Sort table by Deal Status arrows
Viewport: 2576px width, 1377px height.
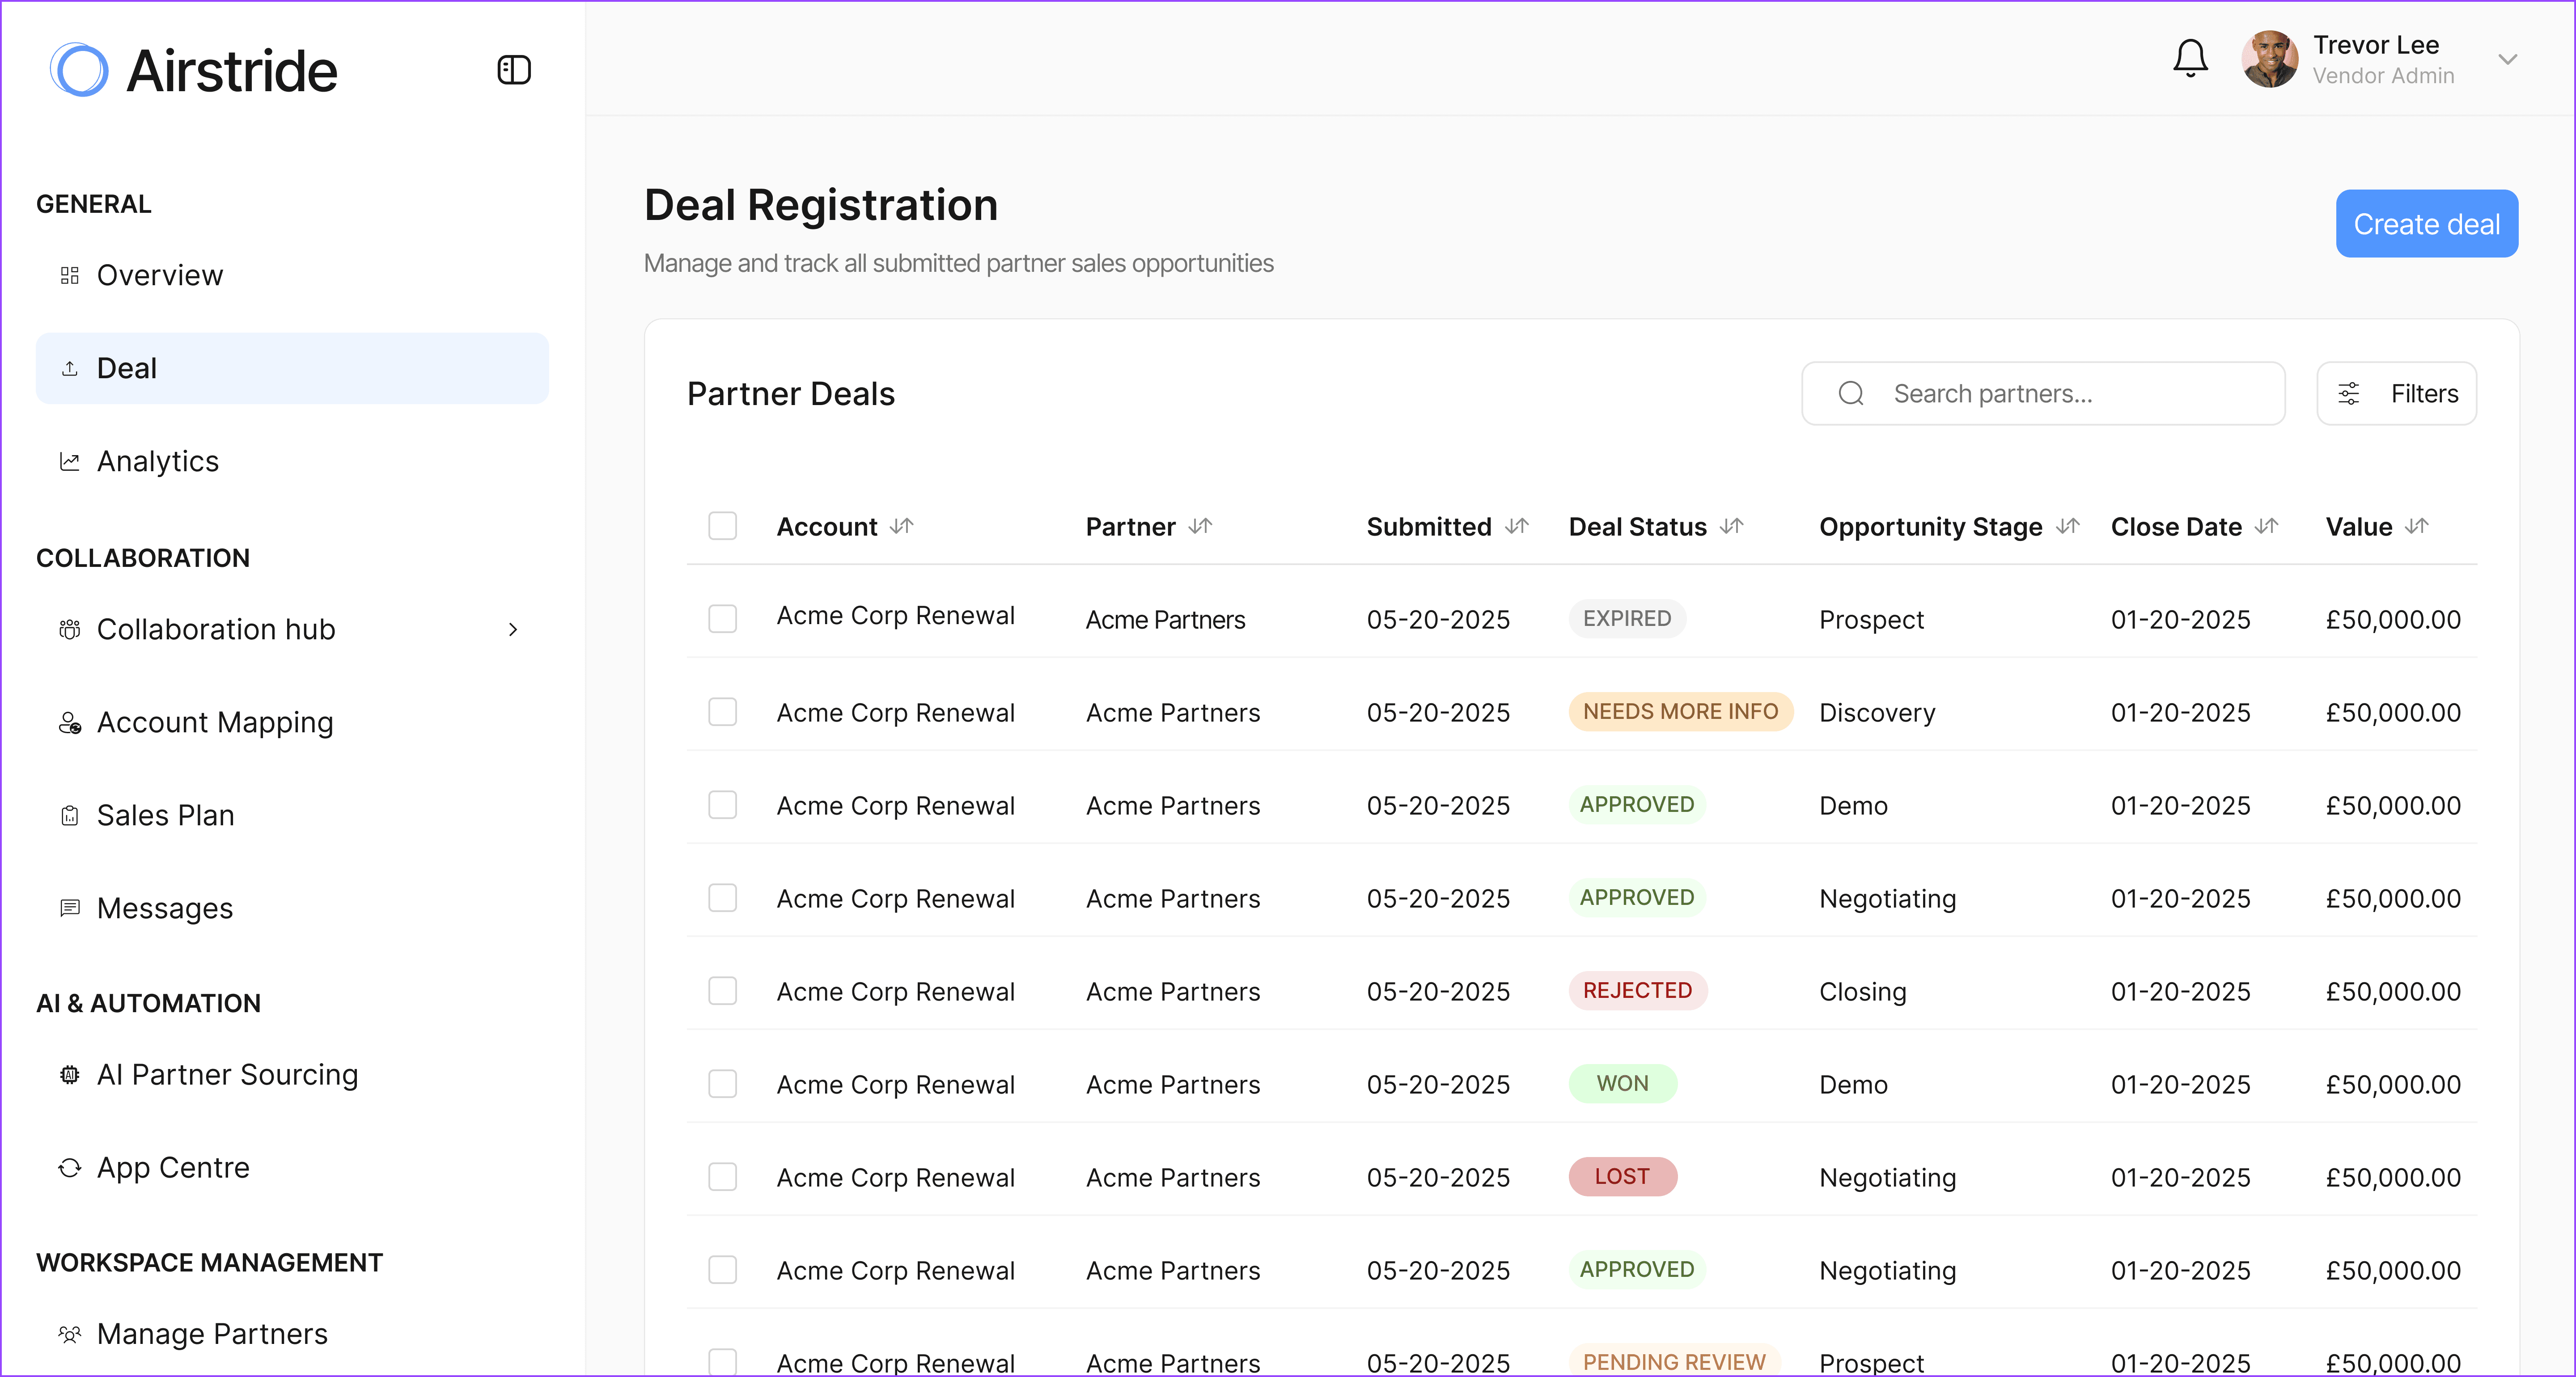pos(1732,526)
